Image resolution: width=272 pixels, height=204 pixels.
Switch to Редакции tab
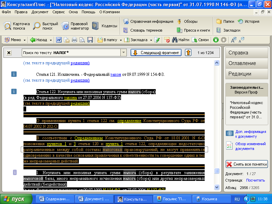coord(247,74)
